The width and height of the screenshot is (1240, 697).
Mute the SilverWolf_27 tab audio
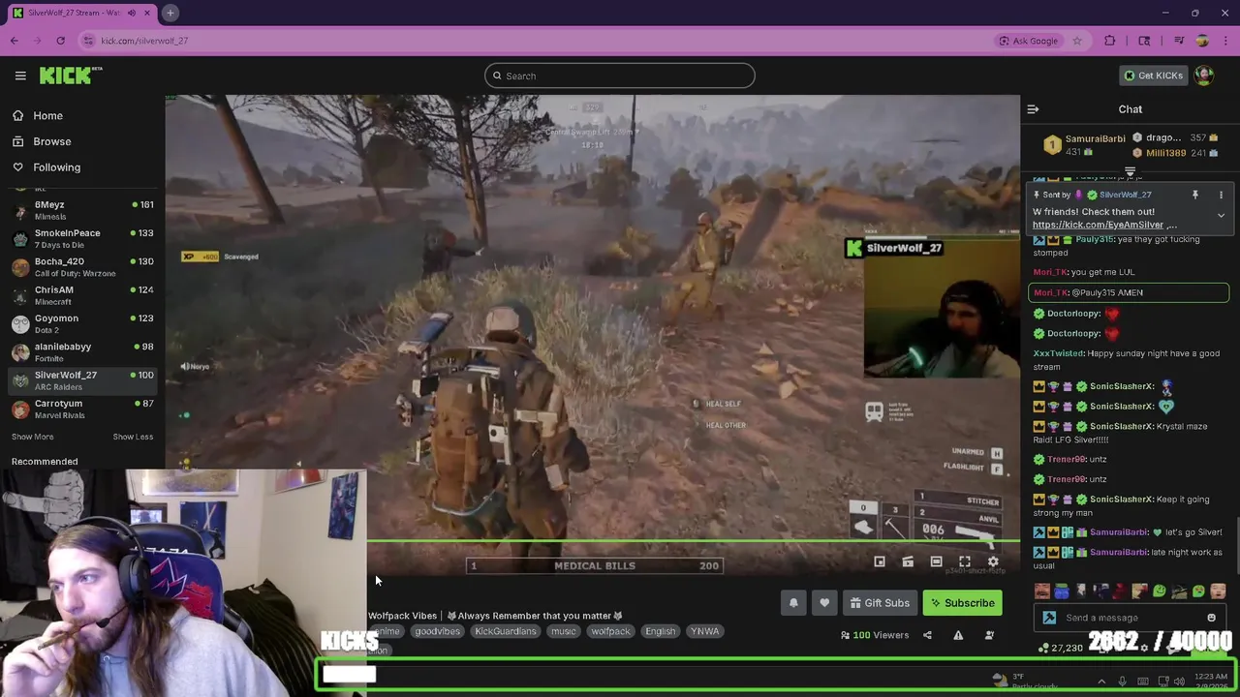(132, 13)
